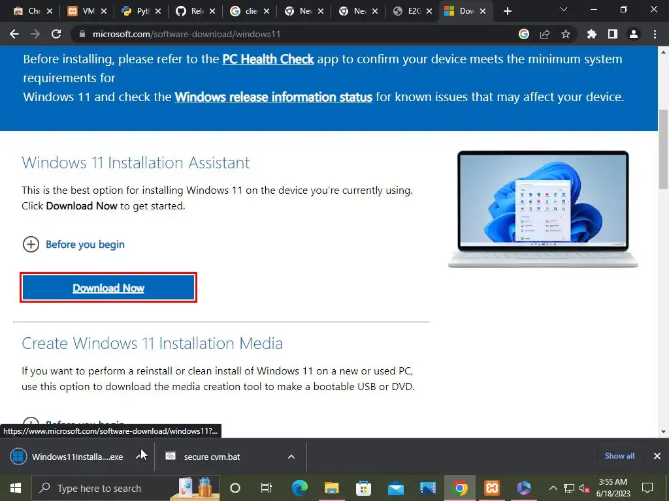The image size is (669, 501).
Task: Open the clock and date flyout
Action: [x=613, y=488]
